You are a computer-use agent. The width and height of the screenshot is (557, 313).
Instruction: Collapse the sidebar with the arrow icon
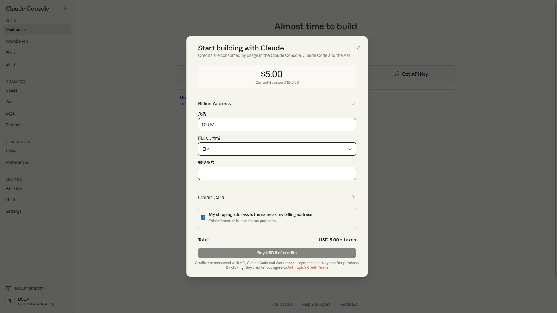tap(66, 8)
